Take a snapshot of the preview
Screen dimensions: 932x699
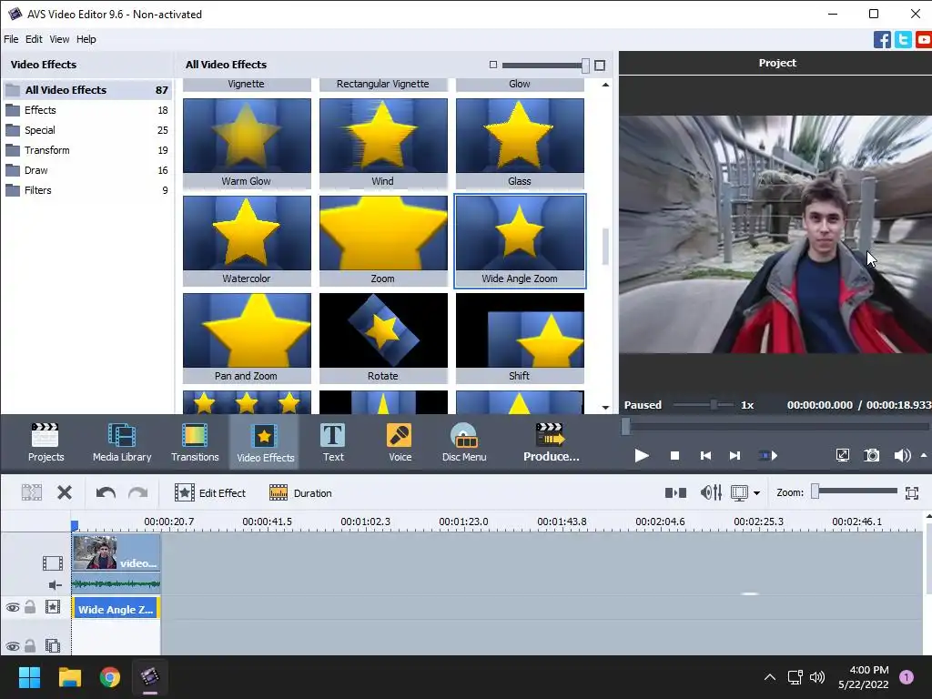coord(871,456)
